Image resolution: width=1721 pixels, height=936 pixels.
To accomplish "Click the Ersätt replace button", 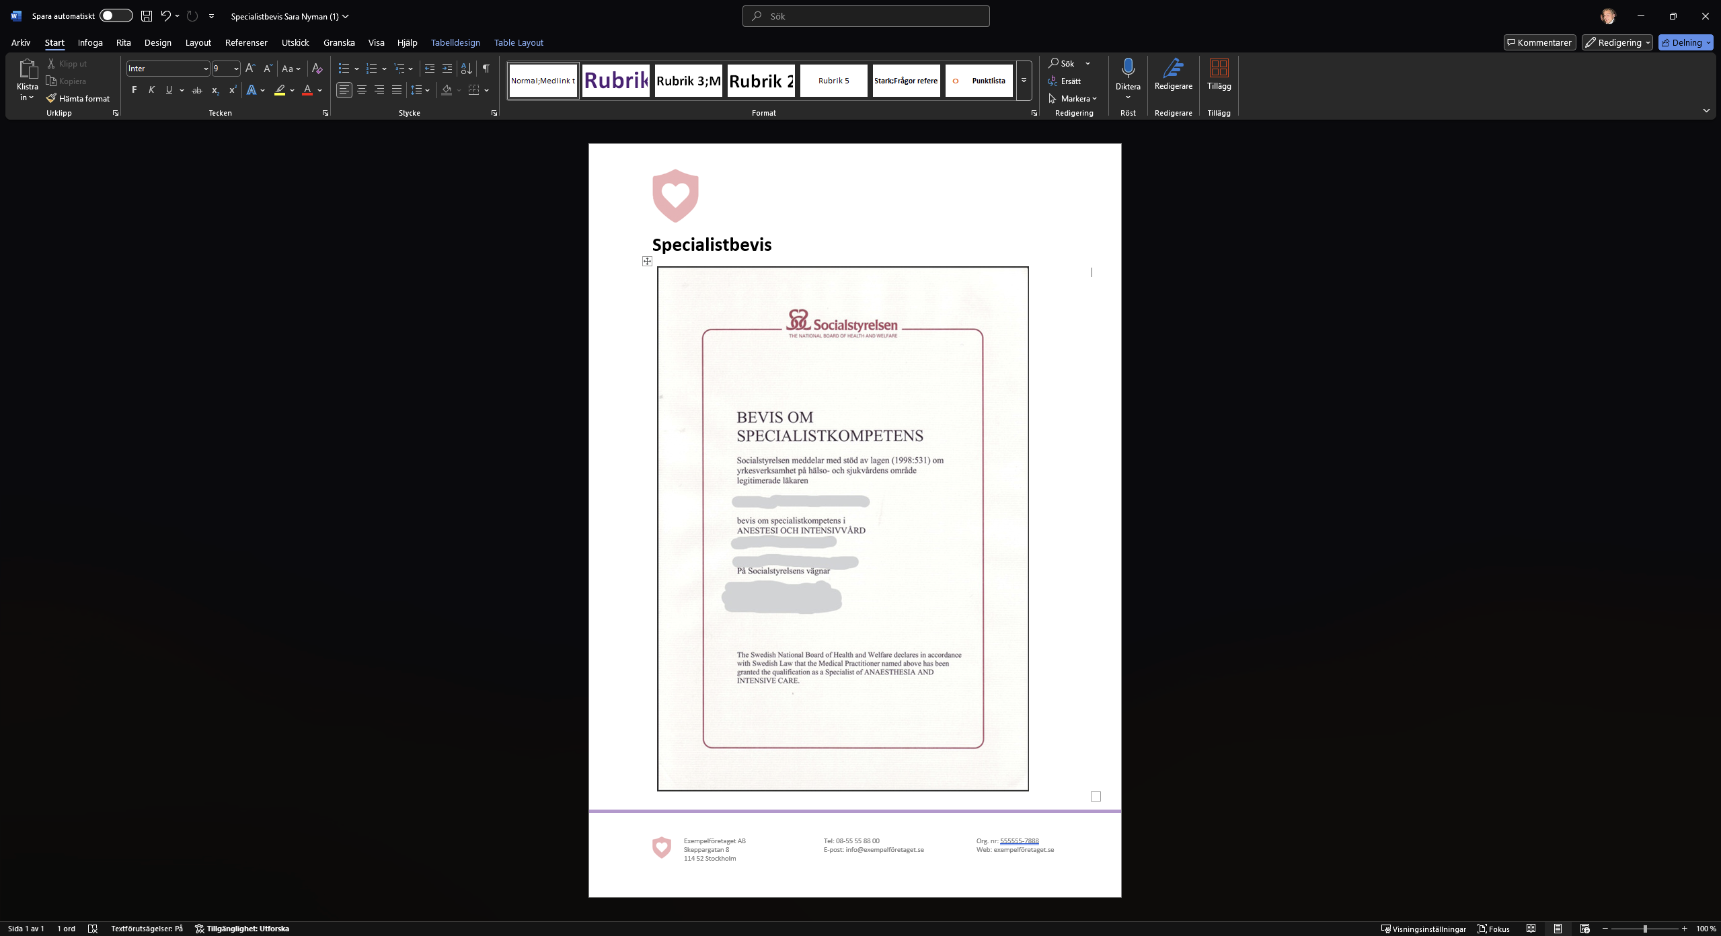I will pyautogui.click(x=1065, y=81).
